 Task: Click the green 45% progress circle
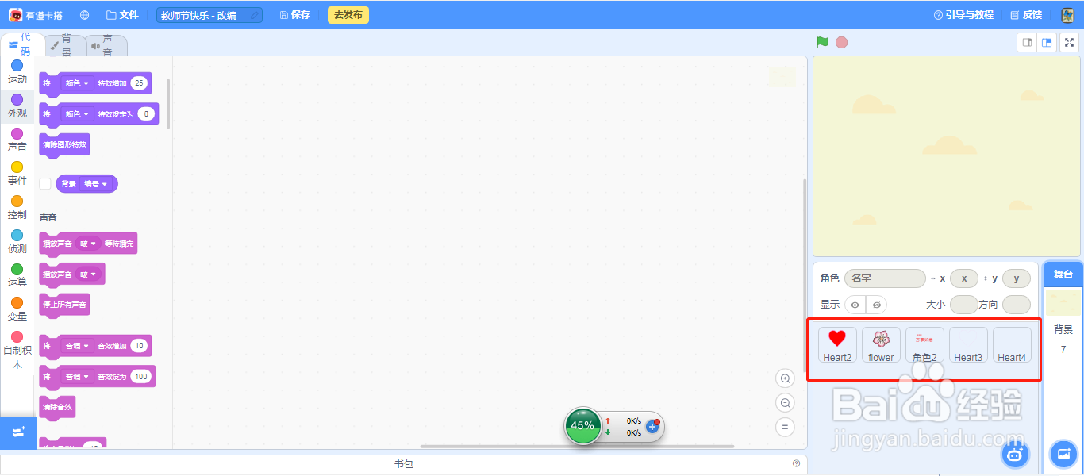[x=583, y=426]
